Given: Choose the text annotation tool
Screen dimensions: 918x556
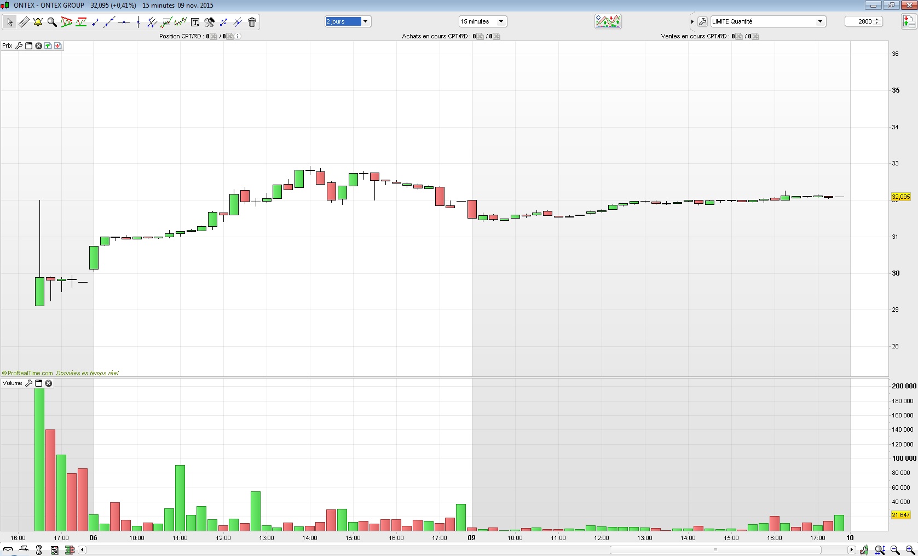Looking at the screenshot, I should (x=195, y=22).
